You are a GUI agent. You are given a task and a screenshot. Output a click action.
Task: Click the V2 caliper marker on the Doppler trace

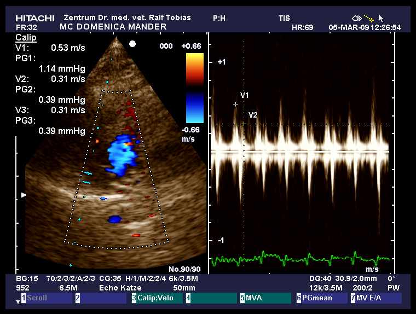(244, 124)
